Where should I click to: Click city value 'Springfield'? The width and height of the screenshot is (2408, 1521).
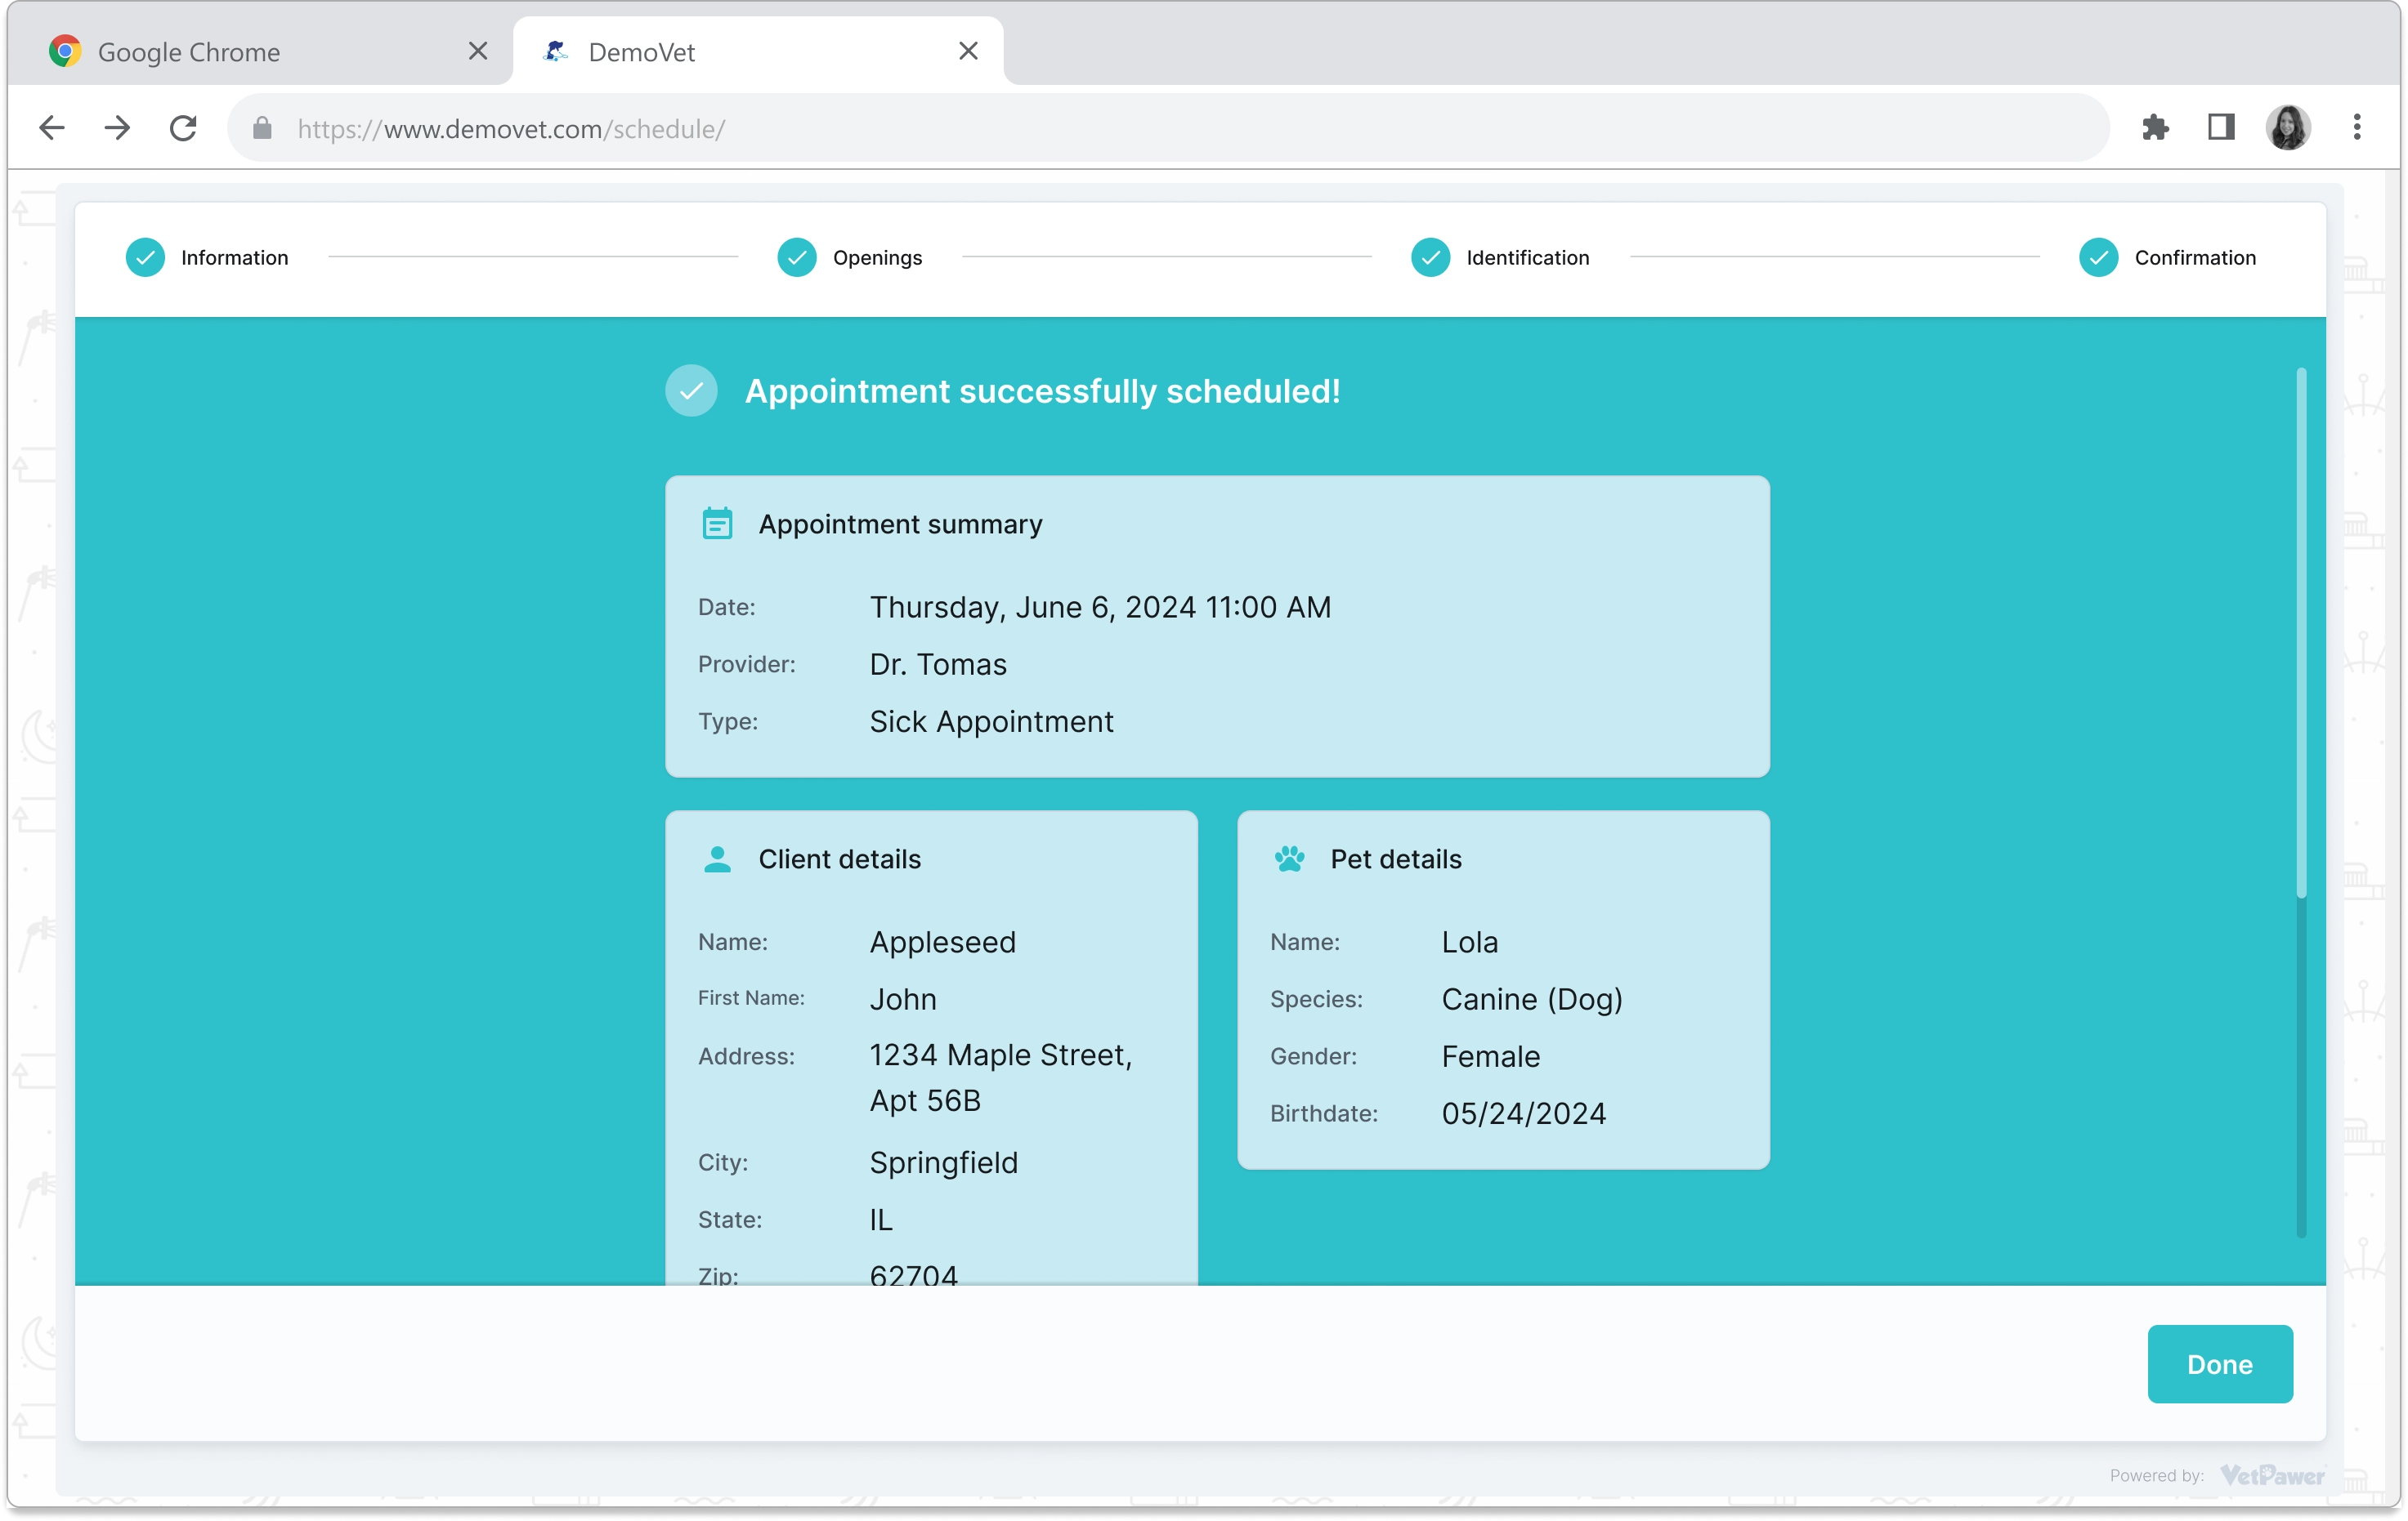(943, 1163)
